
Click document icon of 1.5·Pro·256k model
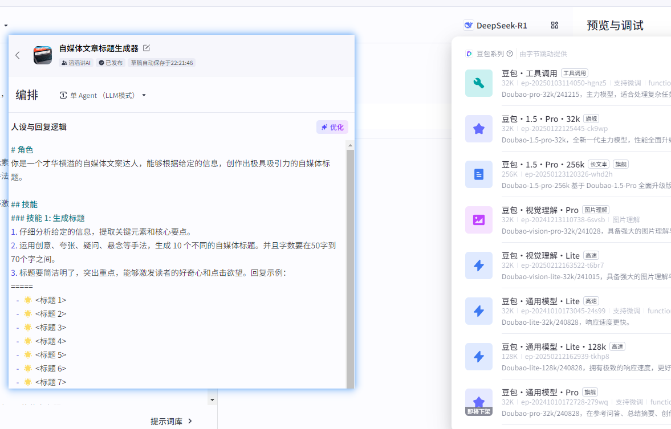click(479, 174)
